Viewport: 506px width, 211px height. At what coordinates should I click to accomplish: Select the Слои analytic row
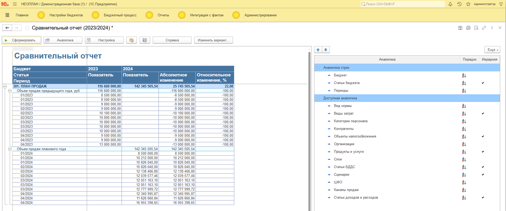click(x=407, y=159)
